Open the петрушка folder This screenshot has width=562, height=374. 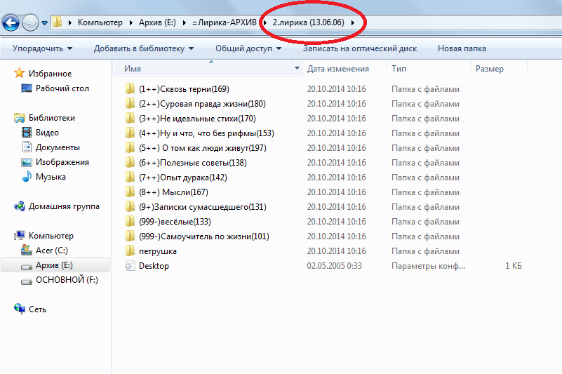pyautogui.click(x=157, y=251)
